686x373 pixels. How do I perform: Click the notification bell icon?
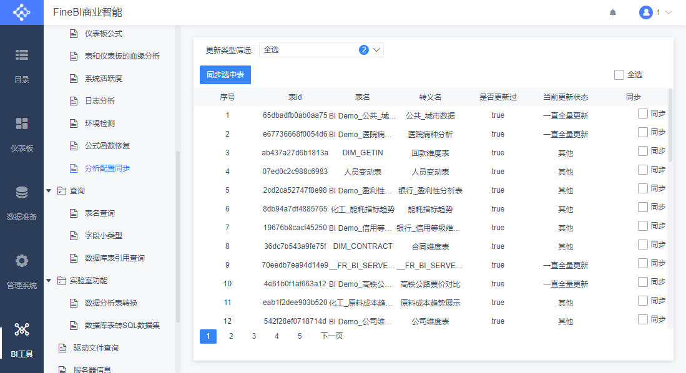click(612, 12)
